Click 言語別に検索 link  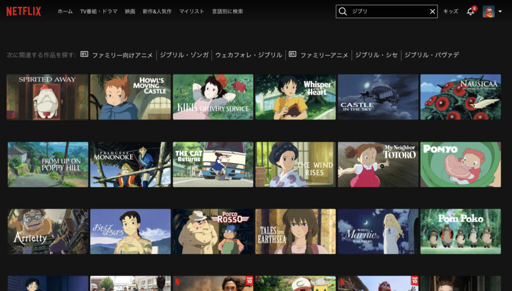pos(227,11)
